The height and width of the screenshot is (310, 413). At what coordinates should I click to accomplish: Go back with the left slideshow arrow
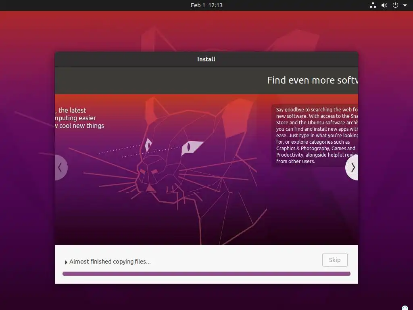tap(61, 168)
